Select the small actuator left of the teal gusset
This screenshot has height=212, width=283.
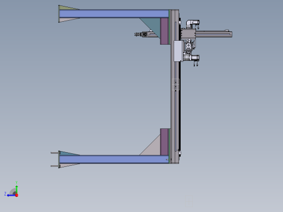pyautogui.click(x=141, y=34)
